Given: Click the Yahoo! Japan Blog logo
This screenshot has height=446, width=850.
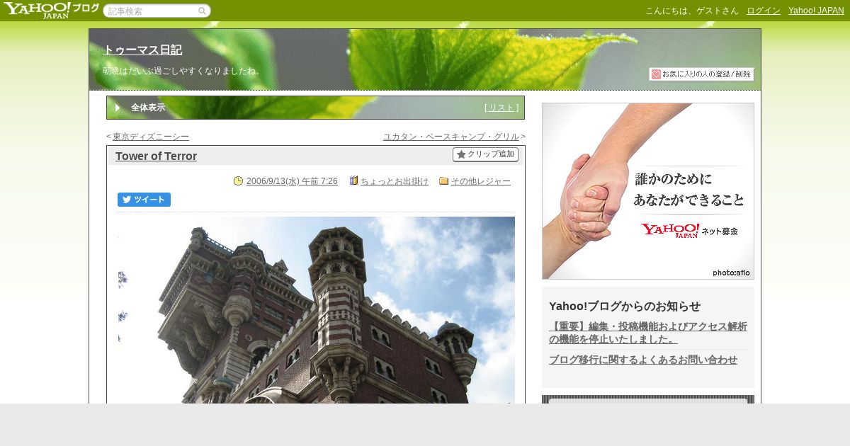Looking at the screenshot, I should 51,10.
